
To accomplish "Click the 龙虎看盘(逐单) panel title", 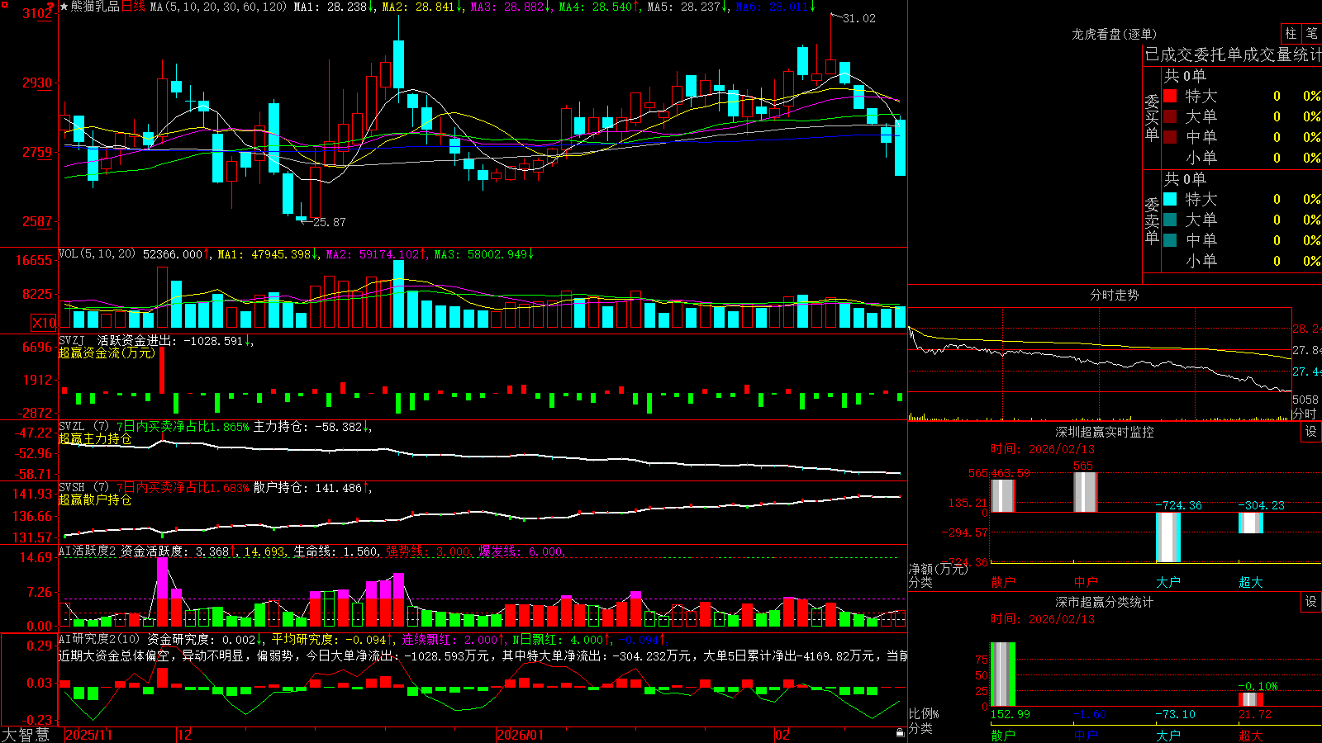I will pyautogui.click(x=1115, y=34).
